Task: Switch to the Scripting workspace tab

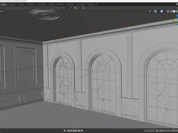Action: click(x=91, y=4)
